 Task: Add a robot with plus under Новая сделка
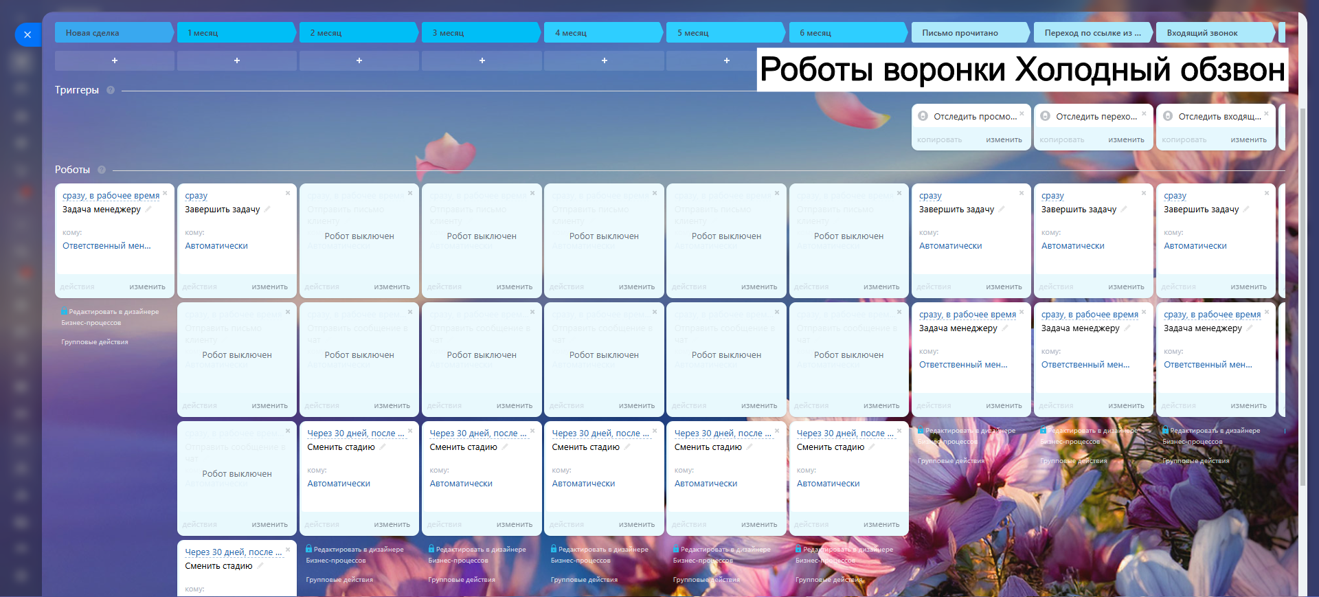click(115, 60)
